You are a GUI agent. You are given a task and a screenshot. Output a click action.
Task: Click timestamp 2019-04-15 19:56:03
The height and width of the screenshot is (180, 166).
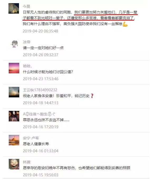click(41, 175)
